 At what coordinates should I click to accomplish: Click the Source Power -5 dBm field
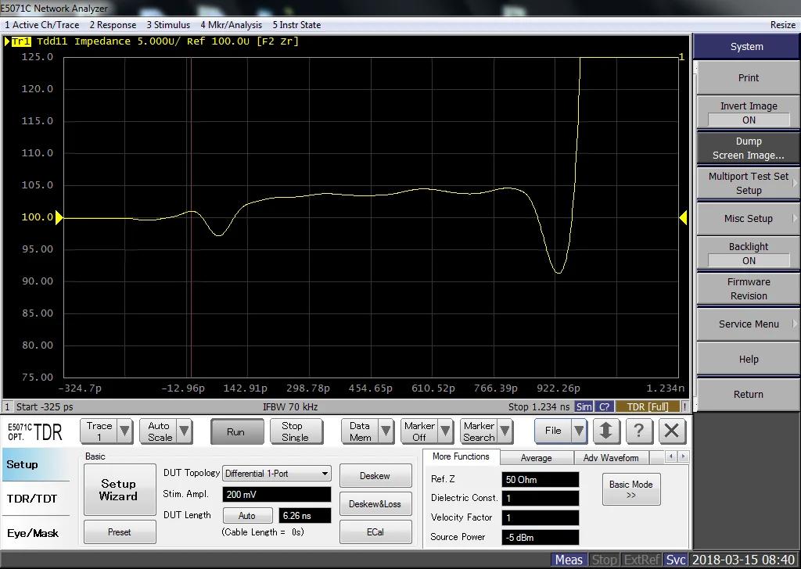point(541,537)
